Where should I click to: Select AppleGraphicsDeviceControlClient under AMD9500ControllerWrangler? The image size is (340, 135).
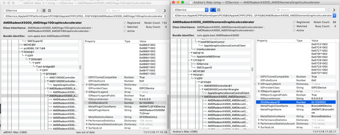click(x=228, y=93)
